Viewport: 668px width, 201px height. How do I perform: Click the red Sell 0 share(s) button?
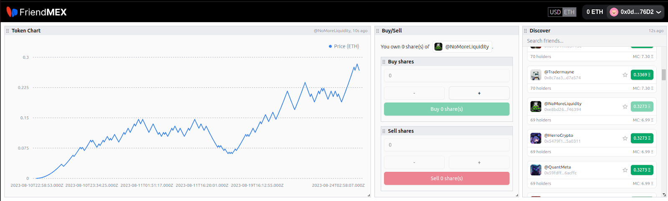pyautogui.click(x=446, y=178)
